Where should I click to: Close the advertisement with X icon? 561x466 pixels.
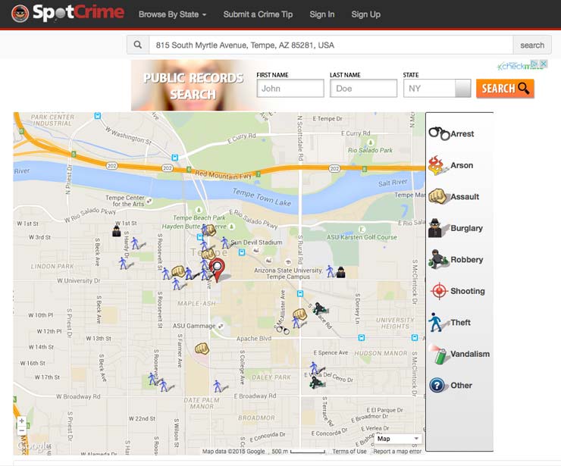click(x=543, y=64)
